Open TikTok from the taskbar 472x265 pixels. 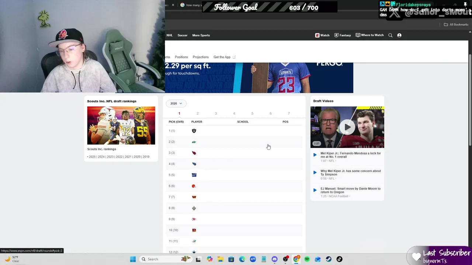click(x=339, y=259)
